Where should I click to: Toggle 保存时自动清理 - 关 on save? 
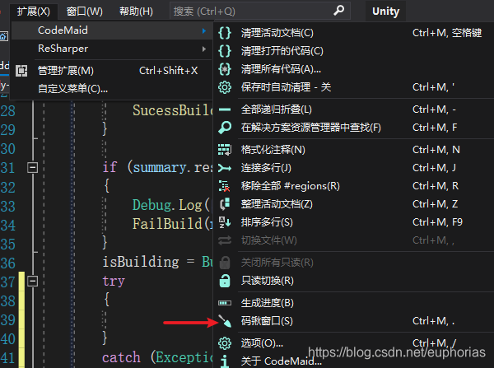[353, 87]
